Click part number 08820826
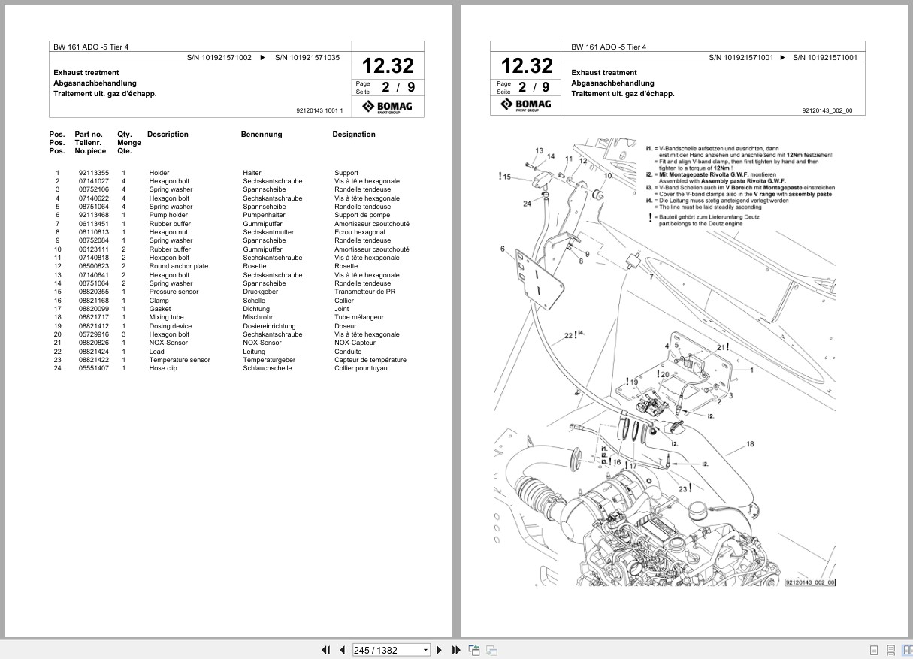The height and width of the screenshot is (659, 913). pos(93,343)
